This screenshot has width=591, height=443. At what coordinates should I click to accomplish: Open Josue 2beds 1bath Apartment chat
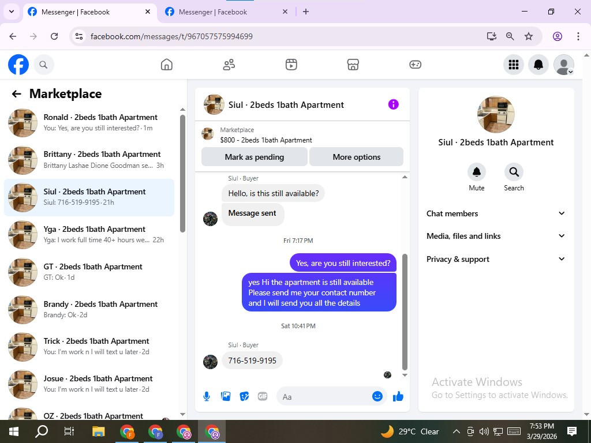89,384
